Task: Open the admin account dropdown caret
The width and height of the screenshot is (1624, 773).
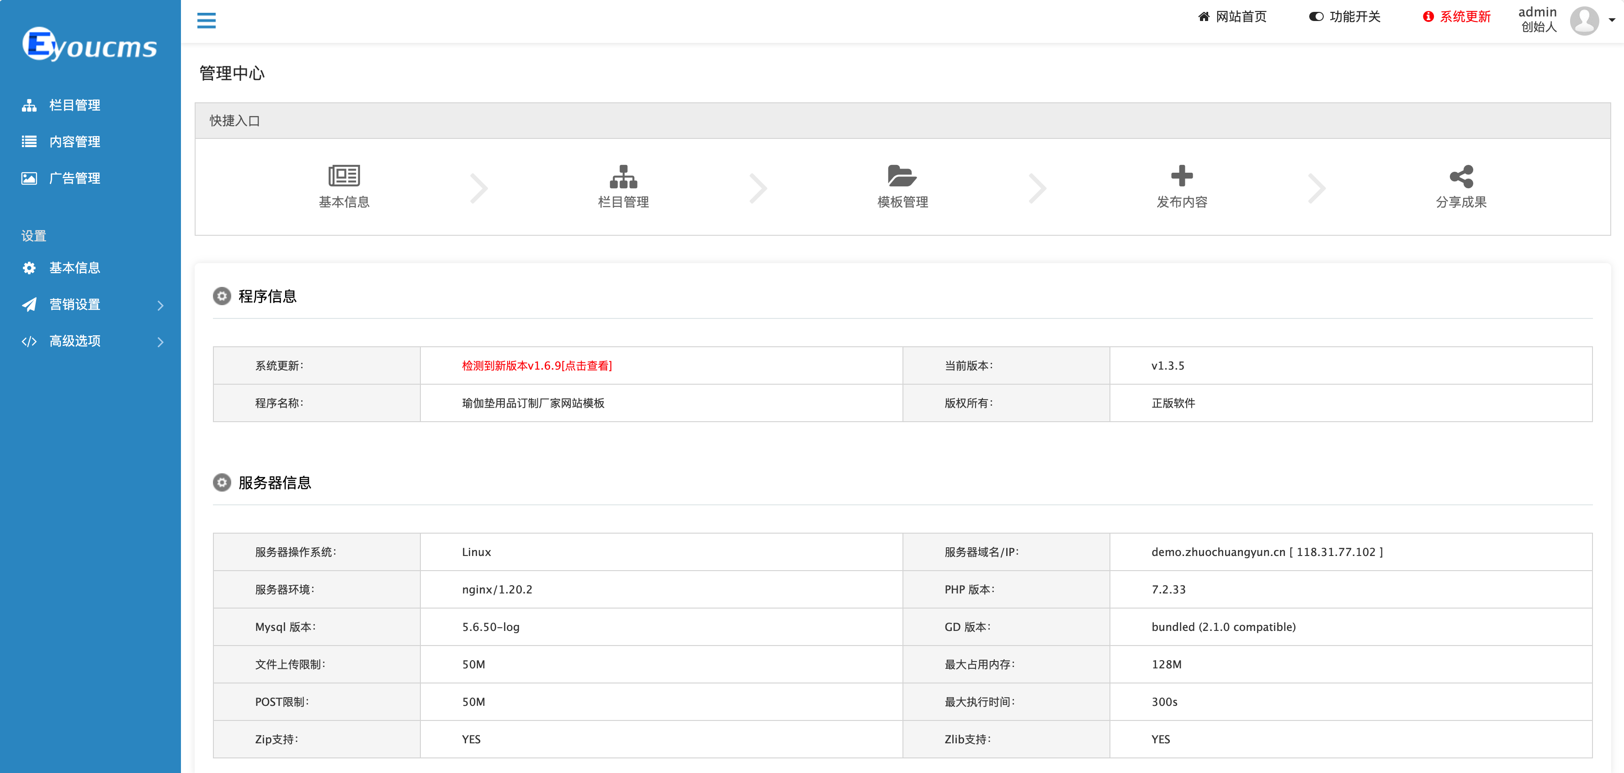Action: click(1612, 20)
